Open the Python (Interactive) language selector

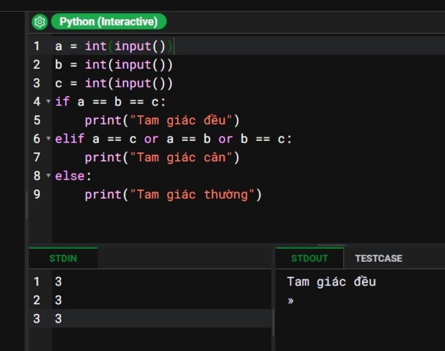[109, 22]
